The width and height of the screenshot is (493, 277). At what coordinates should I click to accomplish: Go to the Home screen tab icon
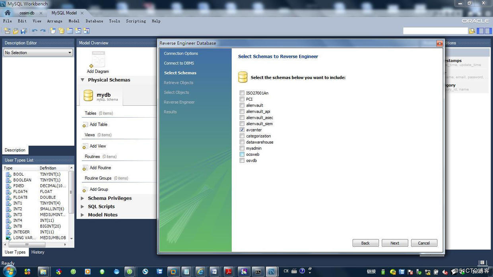pos(8,13)
